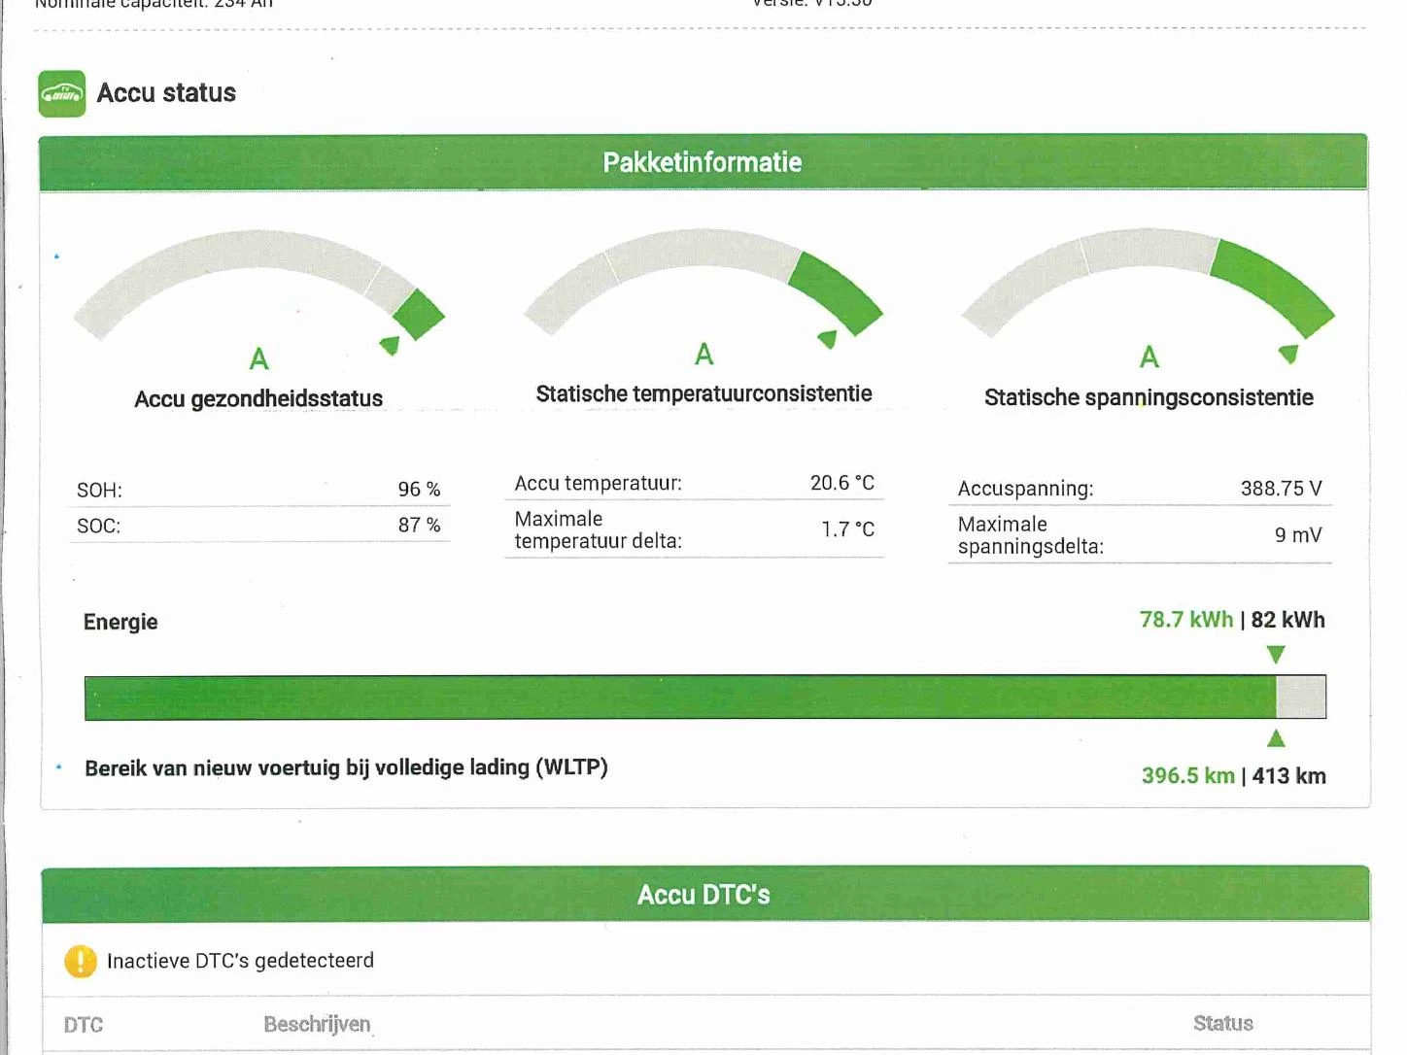Collapse the Accu DTC's section

point(703,894)
